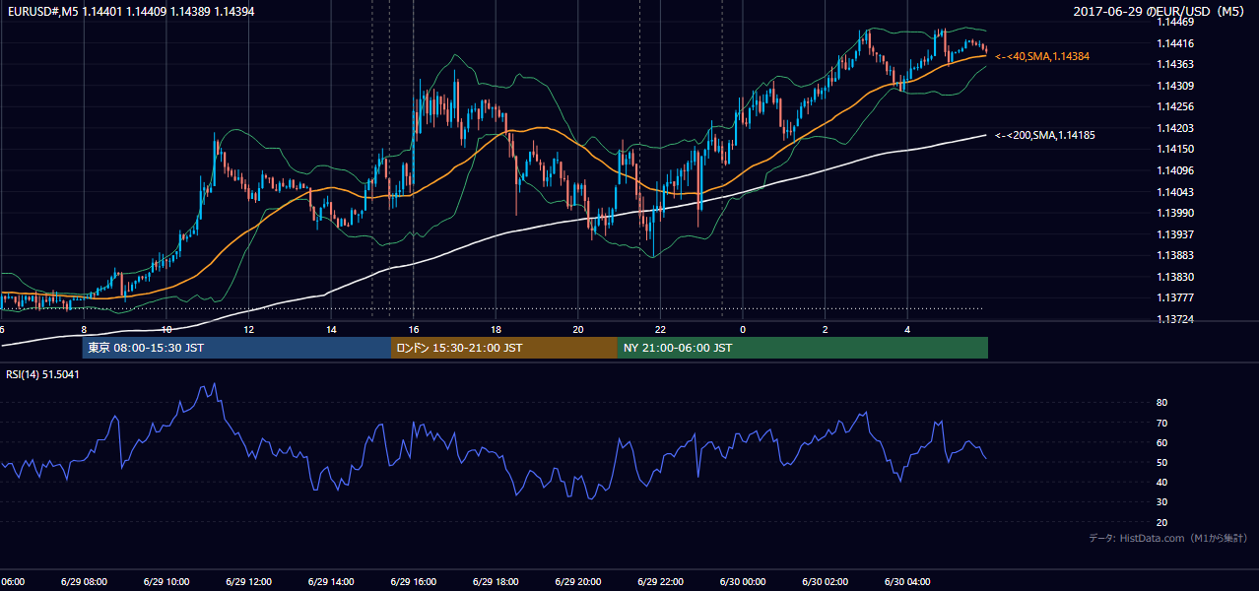Click the 1.14203 price axis label
This screenshot has width=1259, height=591.
1175,128
